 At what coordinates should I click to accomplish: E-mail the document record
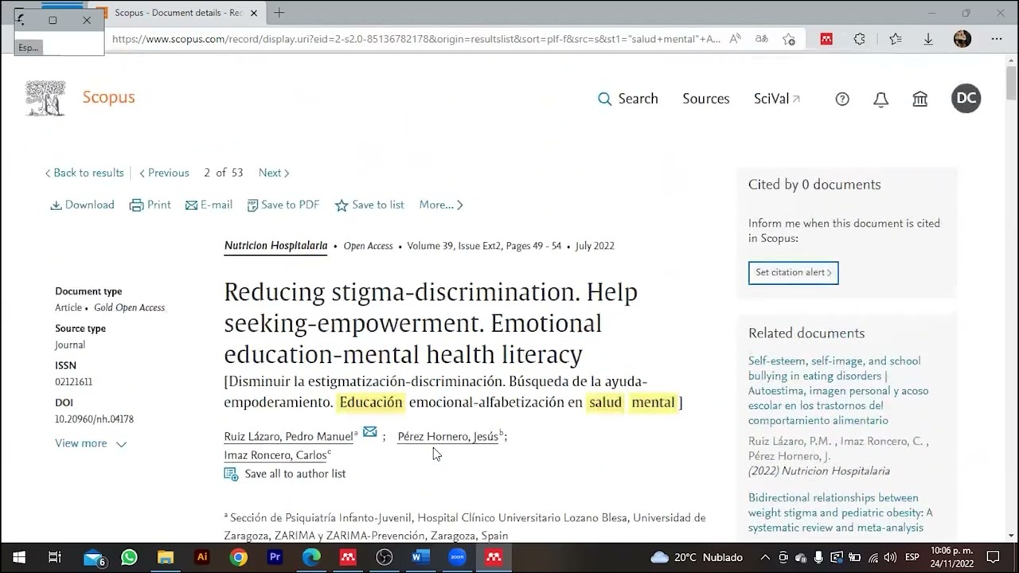click(209, 205)
